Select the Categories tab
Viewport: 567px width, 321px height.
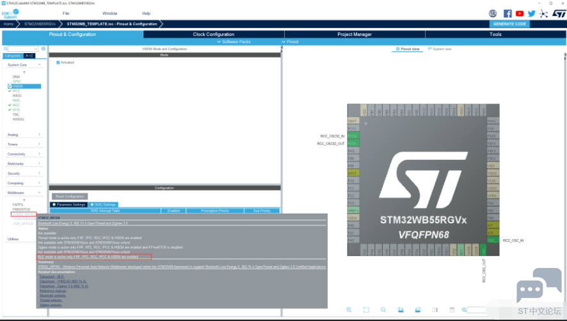pyautogui.click(x=13, y=56)
